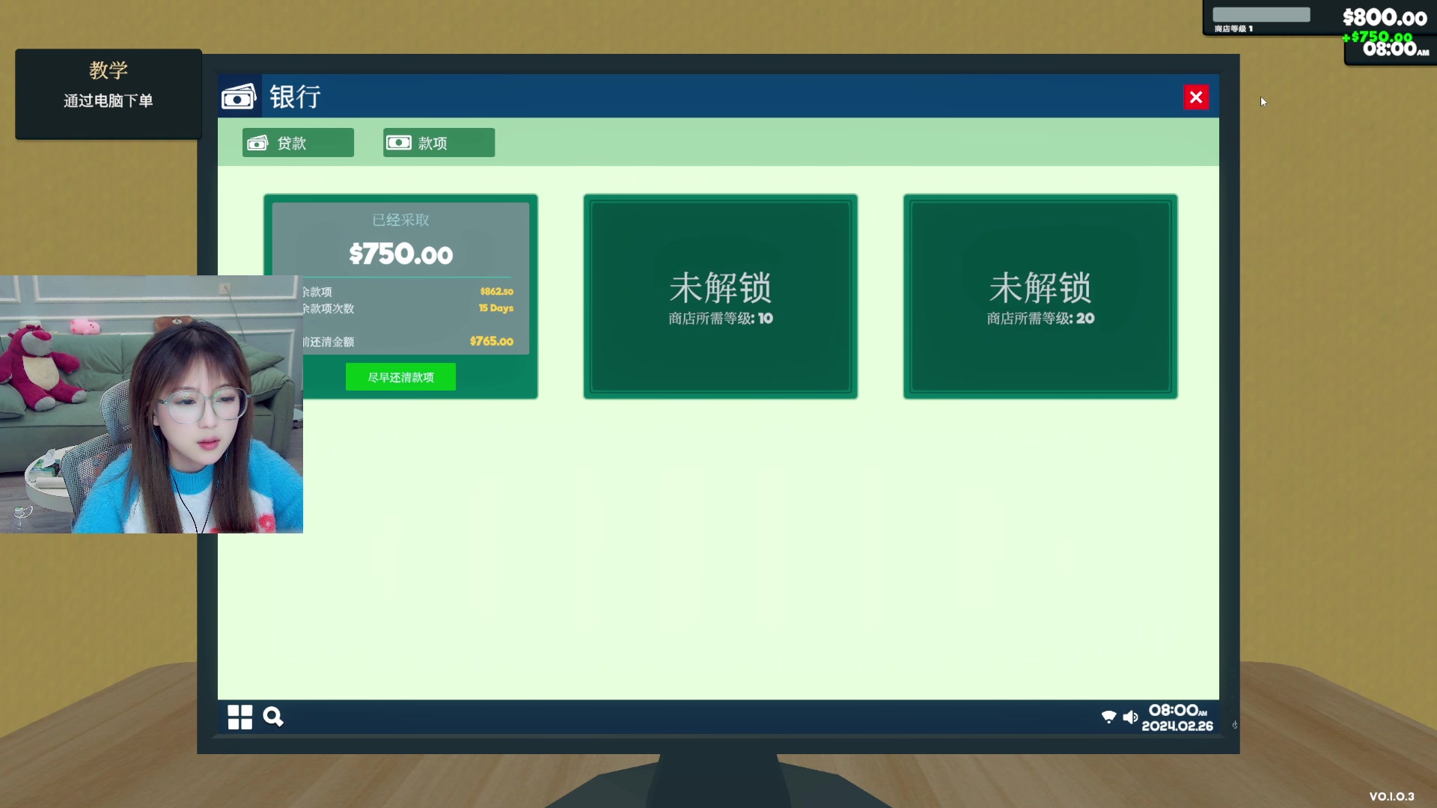Switch to the 款项 tab

438,142
